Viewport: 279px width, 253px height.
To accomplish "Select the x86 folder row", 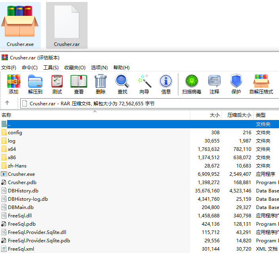I will click(139, 157).
